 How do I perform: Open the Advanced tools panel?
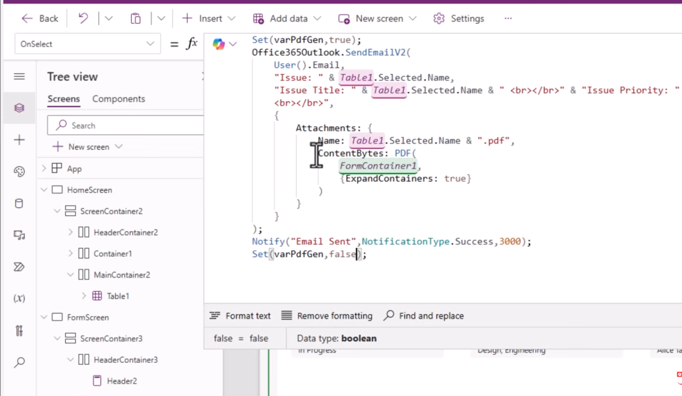(x=19, y=330)
